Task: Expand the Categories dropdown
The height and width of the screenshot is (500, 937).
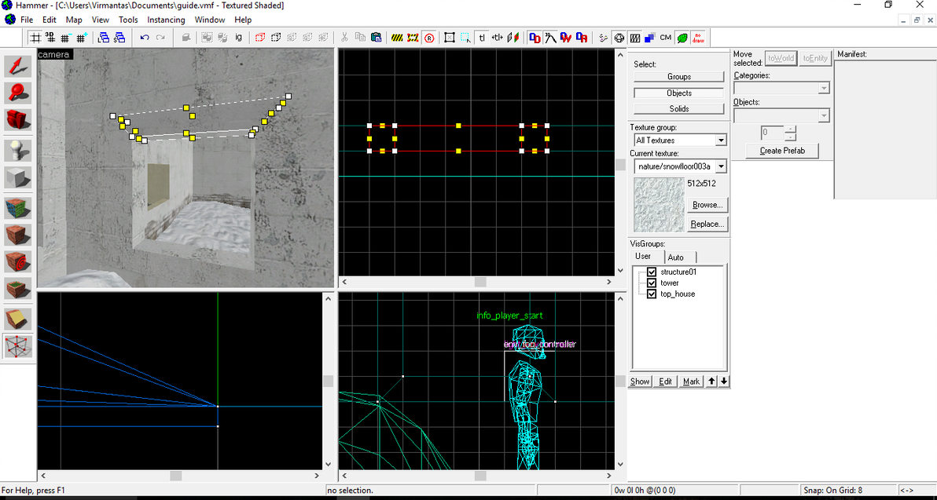Action: click(x=823, y=89)
